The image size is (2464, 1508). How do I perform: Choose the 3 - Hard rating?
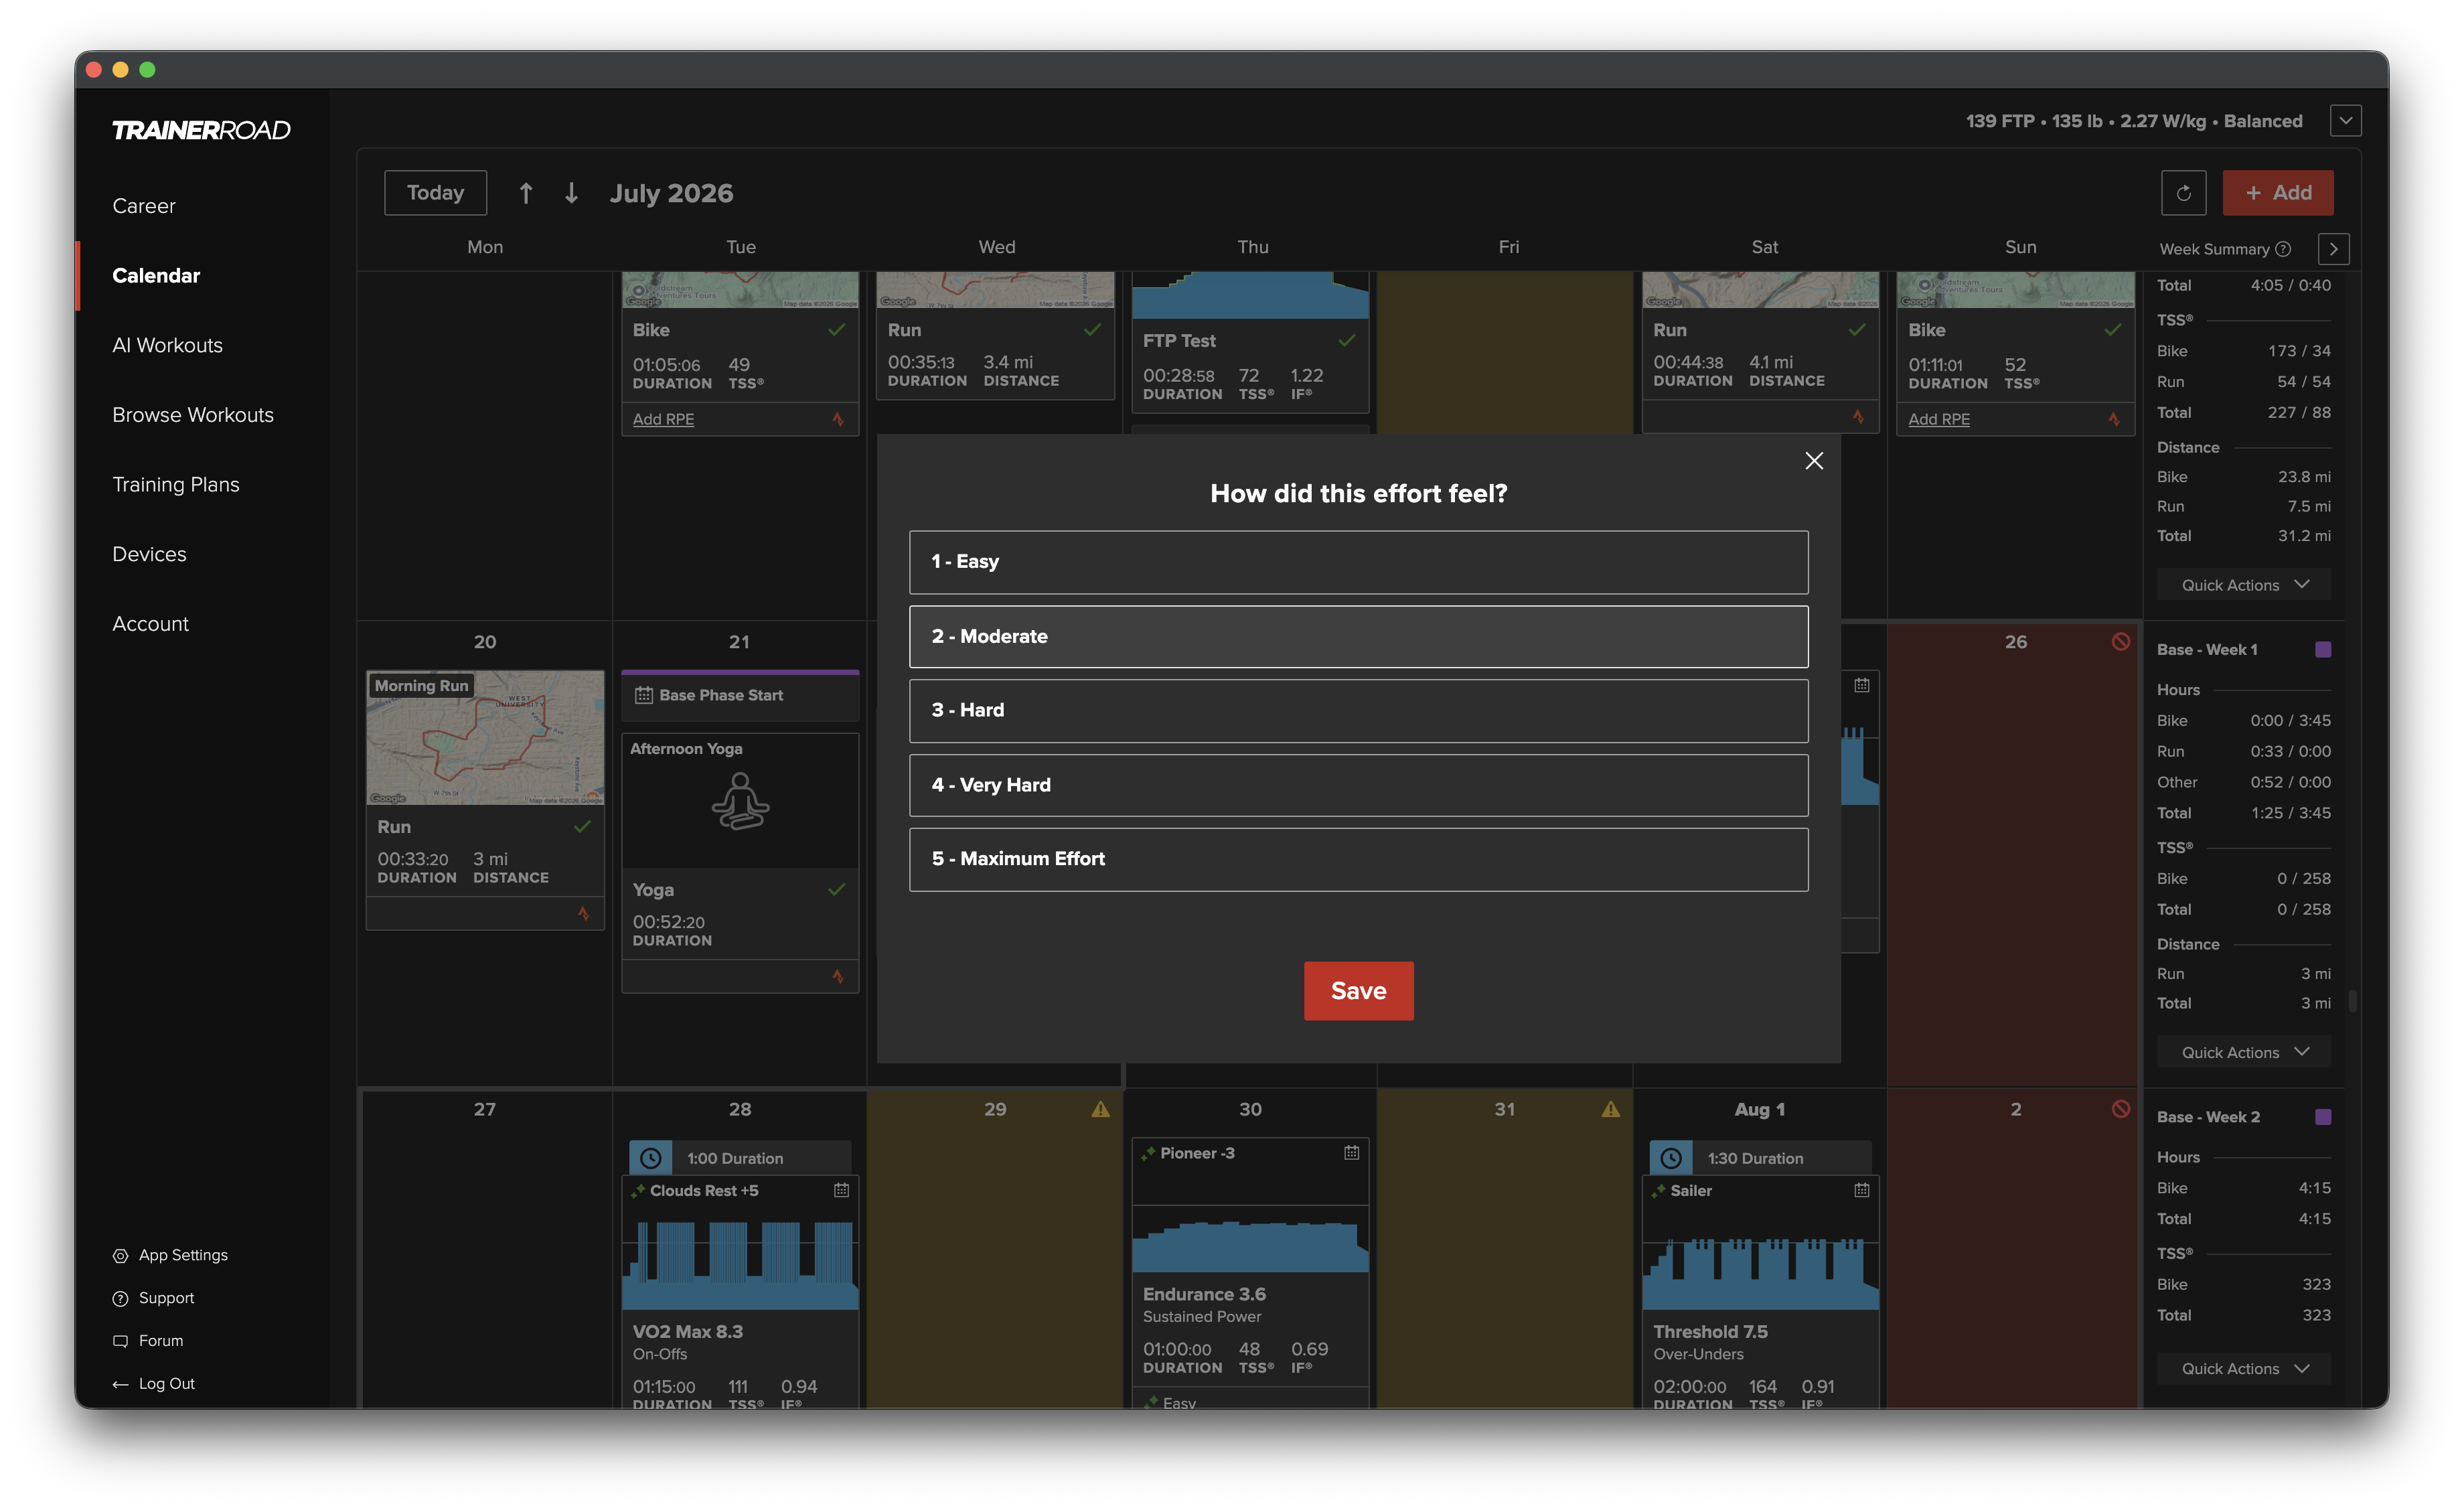coord(1358,710)
